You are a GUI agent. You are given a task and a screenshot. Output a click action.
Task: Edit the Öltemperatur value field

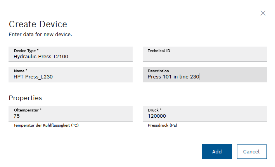(x=71, y=114)
